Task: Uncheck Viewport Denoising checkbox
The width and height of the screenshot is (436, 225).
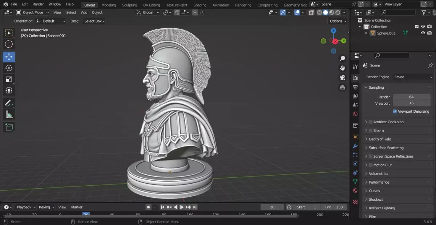Action: coord(395,112)
